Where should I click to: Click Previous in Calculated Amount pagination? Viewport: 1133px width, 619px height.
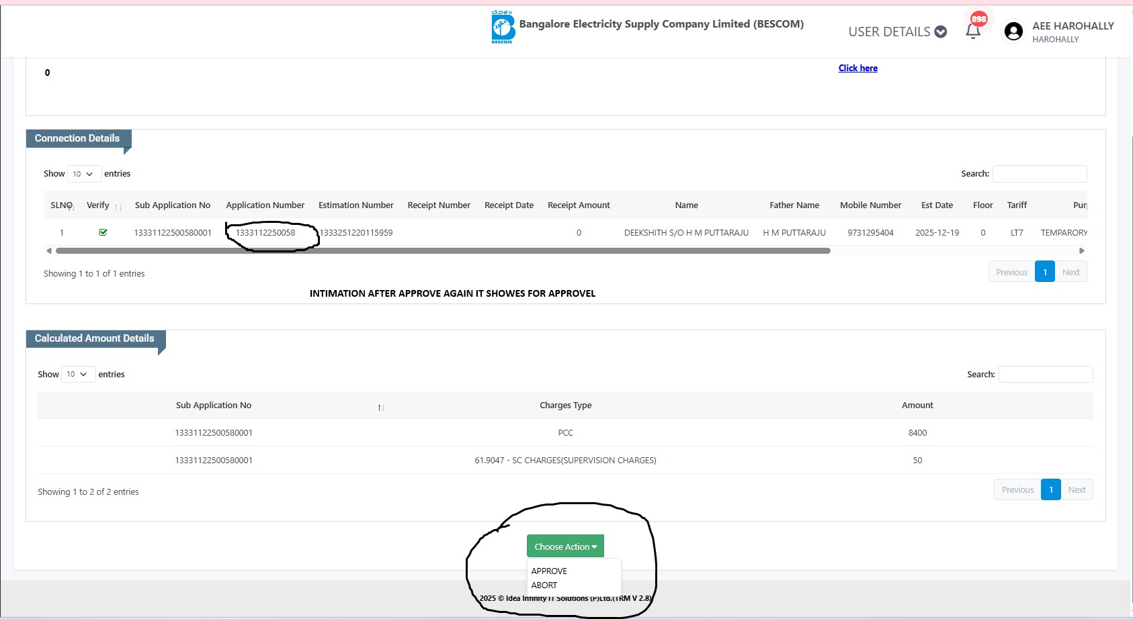(x=1017, y=489)
